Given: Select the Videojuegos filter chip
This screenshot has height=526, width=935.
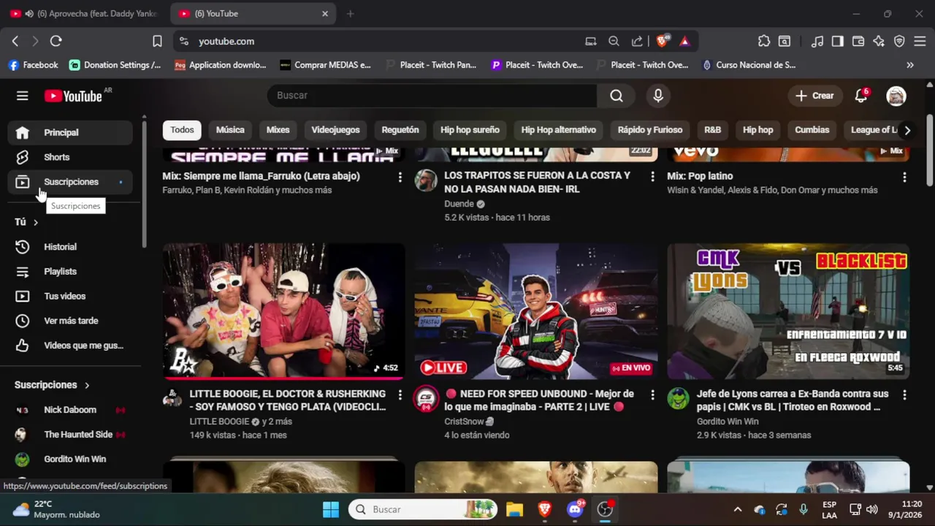Looking at the screenshot, I should click(x=335, y=130).
